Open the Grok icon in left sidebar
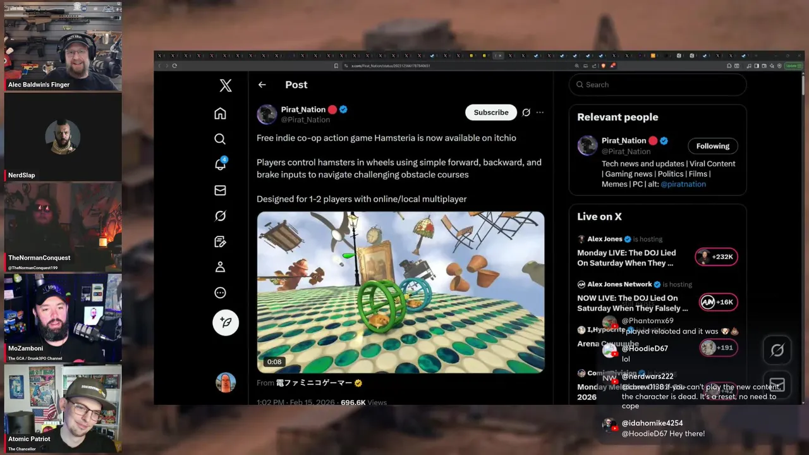This screenshot has width=809, height=455. click(220, 216)
